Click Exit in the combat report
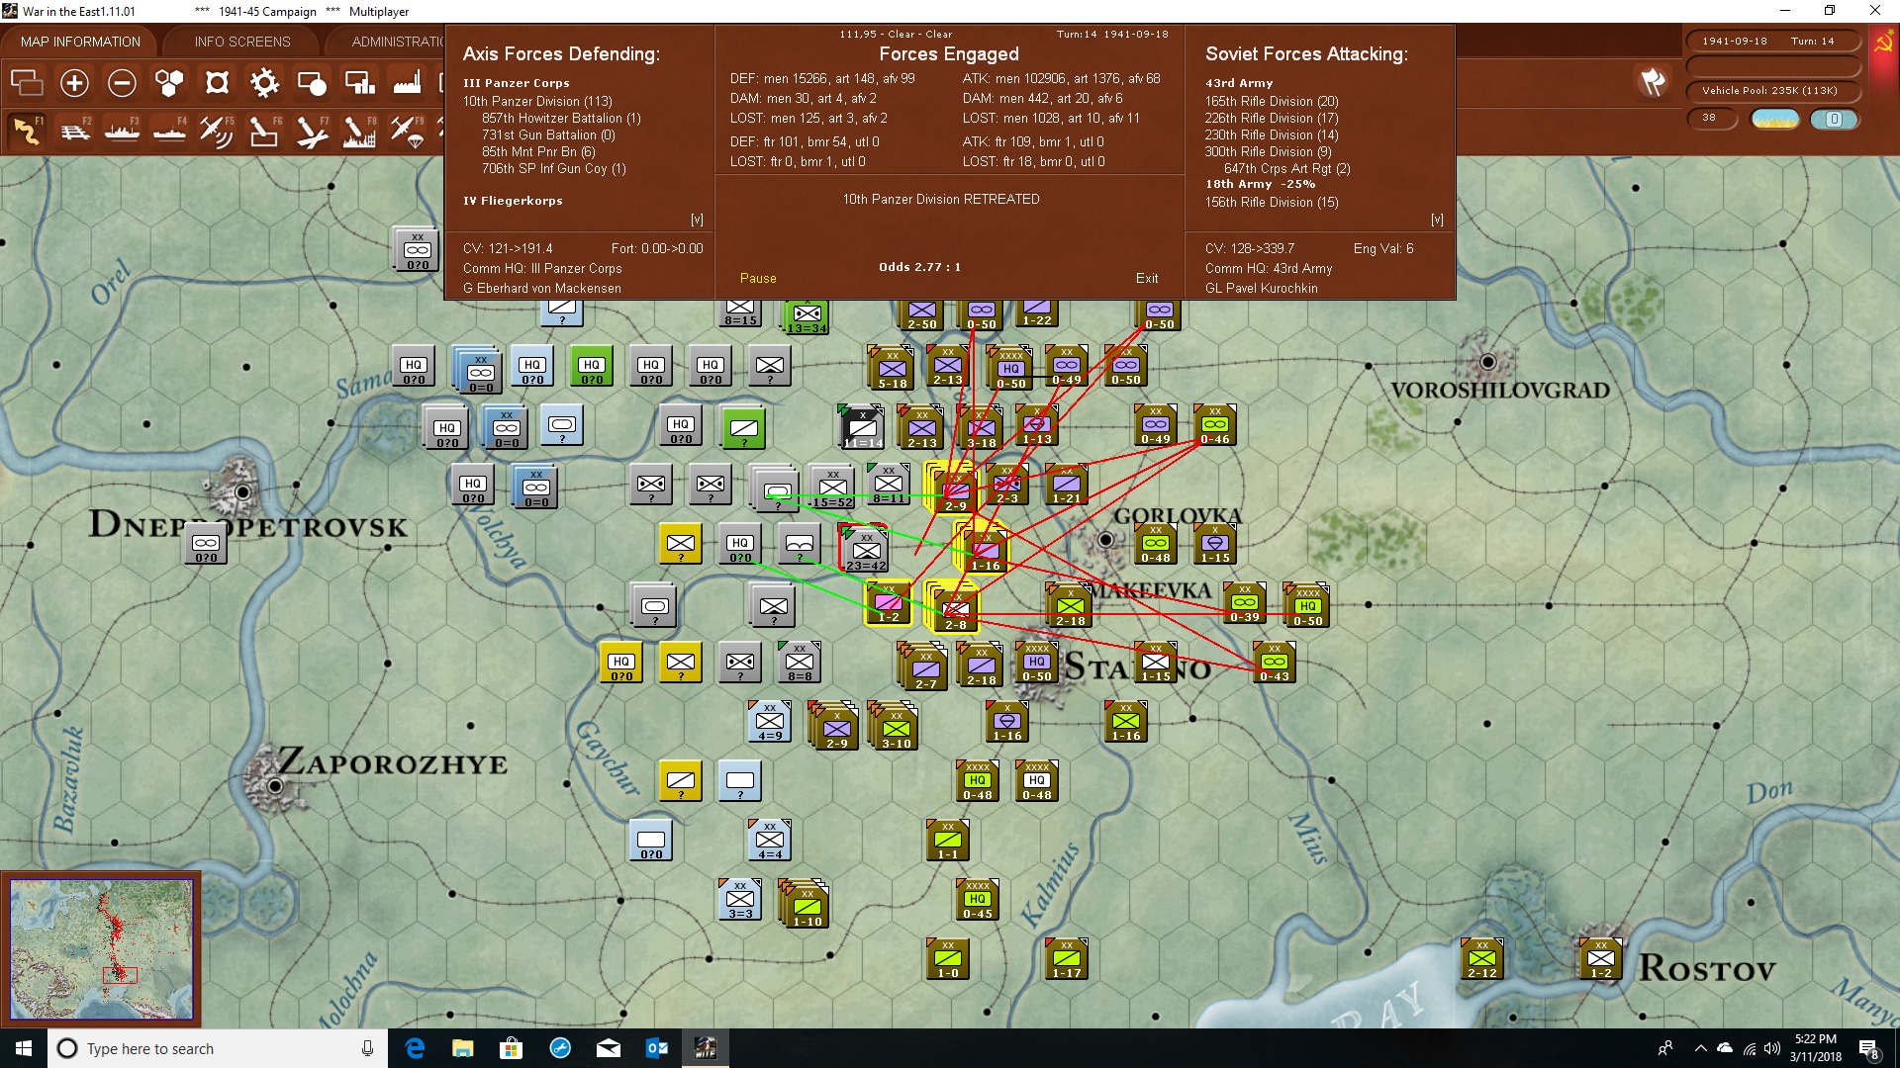 tap(1147, 279)
